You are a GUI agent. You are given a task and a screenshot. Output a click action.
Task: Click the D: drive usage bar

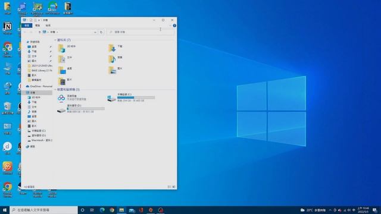point(86,109)
